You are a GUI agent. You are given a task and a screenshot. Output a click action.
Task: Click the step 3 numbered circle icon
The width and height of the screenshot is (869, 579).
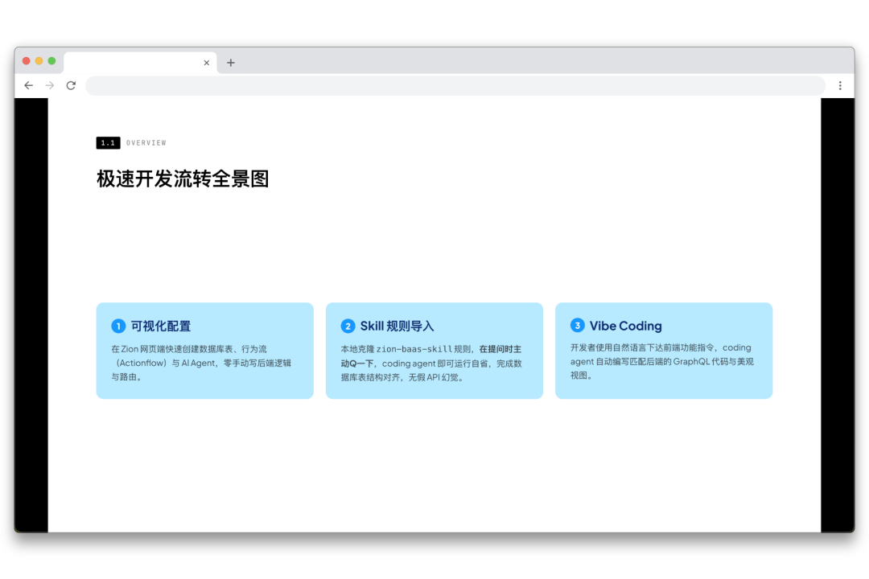tap(577, 325)
